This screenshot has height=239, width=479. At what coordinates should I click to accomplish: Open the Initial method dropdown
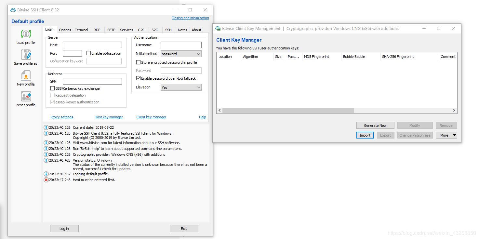(x=181, y=54)
